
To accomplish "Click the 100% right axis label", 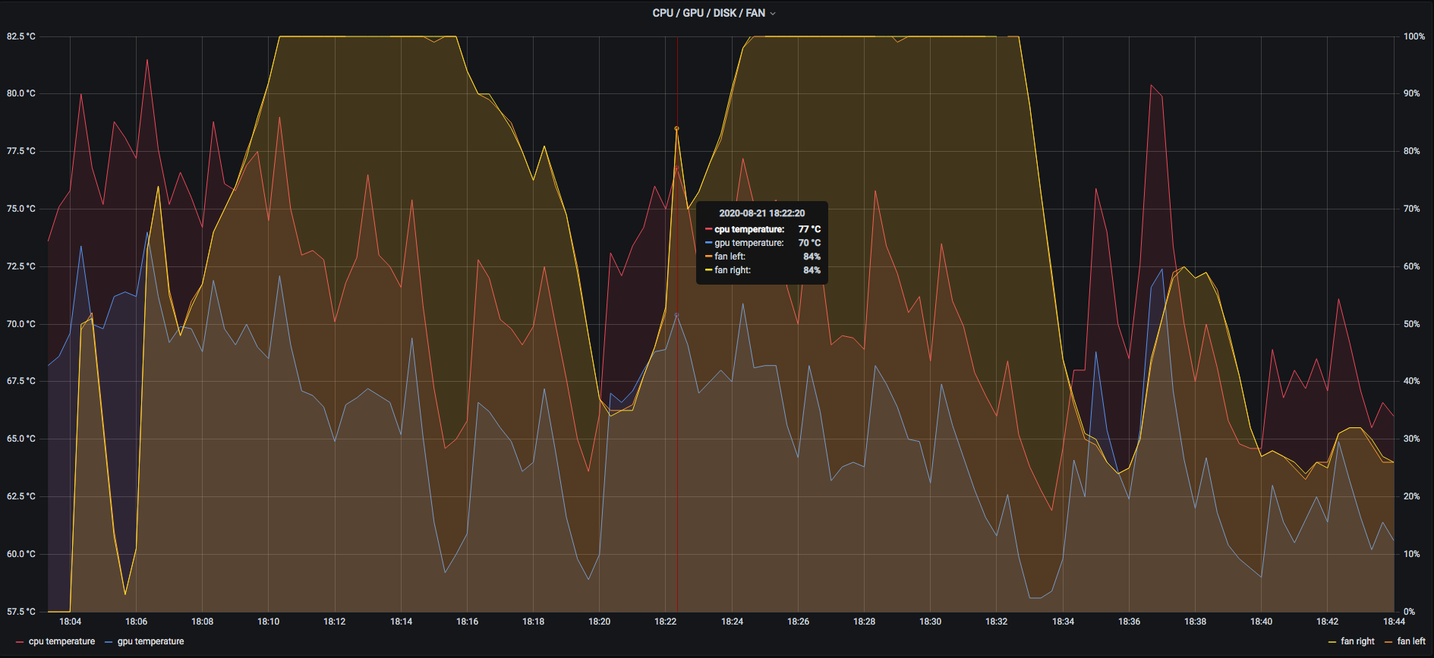I will 1414,36.
